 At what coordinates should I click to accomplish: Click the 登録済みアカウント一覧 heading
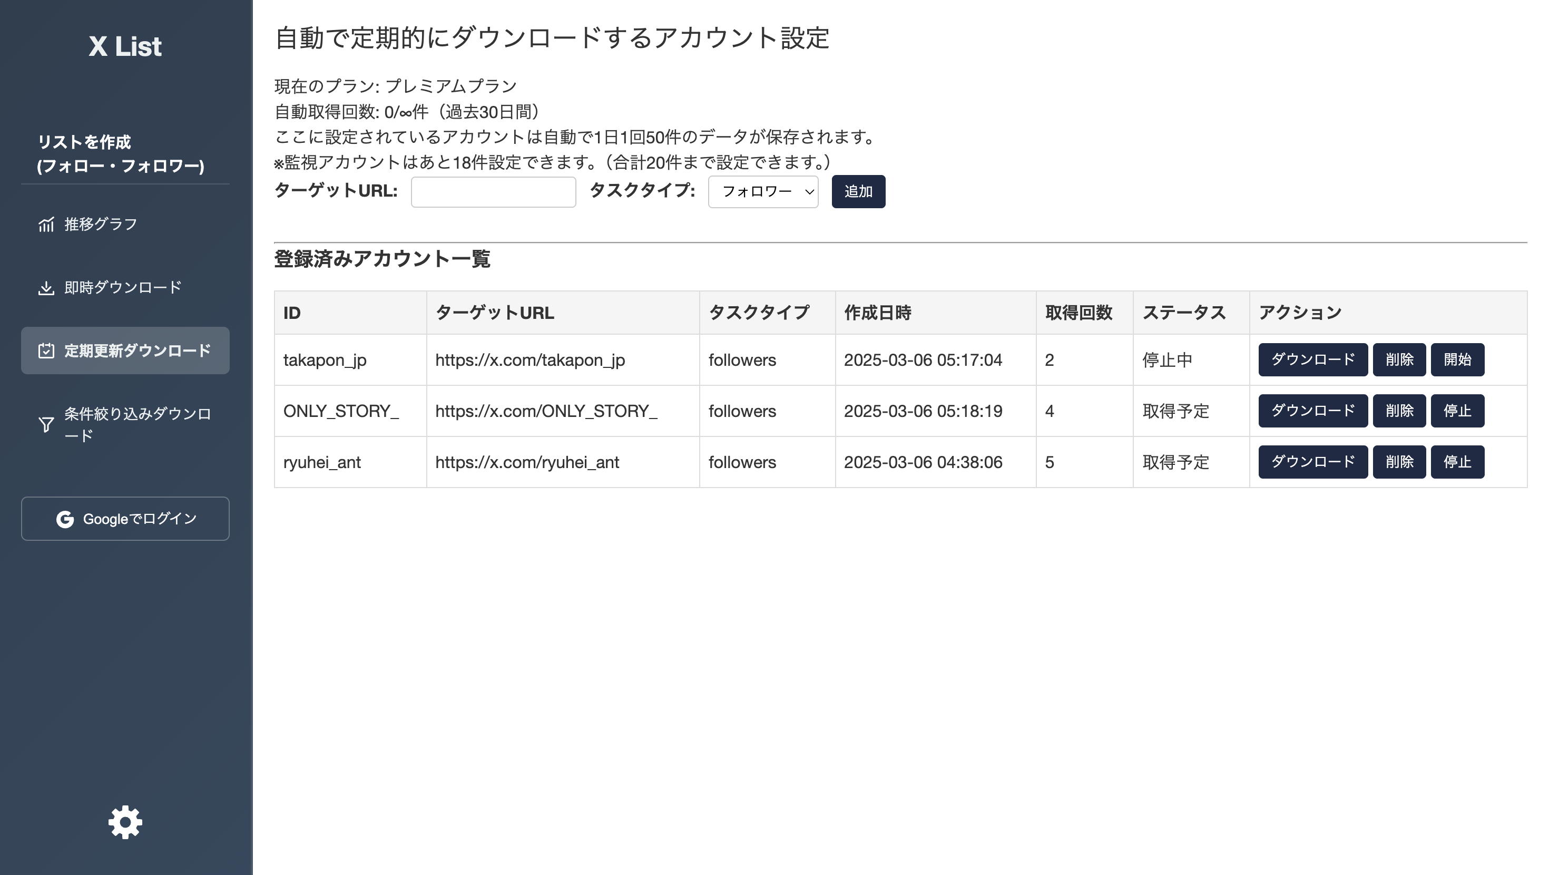(x=383, y=259)
